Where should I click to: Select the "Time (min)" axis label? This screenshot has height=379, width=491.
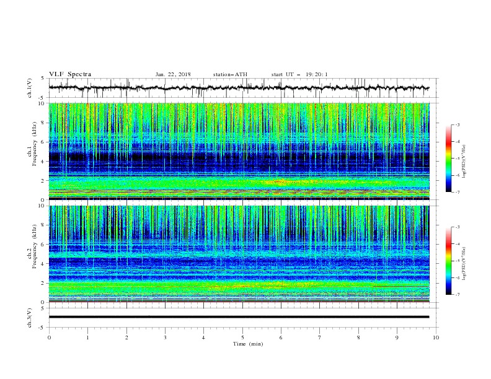coord(248,344)
